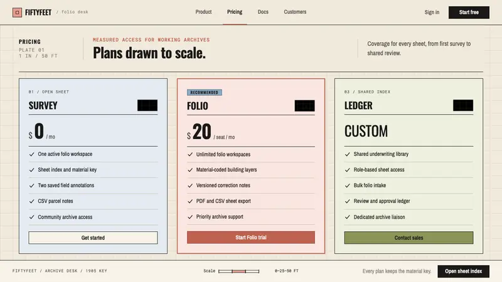The height and width of the screenshot is (282, 502).
Task: Open the Customers nav link
Action: click(295, 12)
